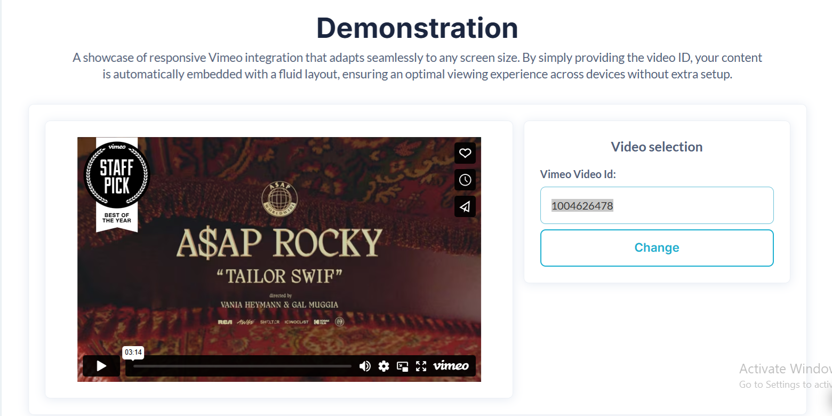Click the Staff Pick badge
Viewport: 832px width, 416px height.
tap(117, 183)
